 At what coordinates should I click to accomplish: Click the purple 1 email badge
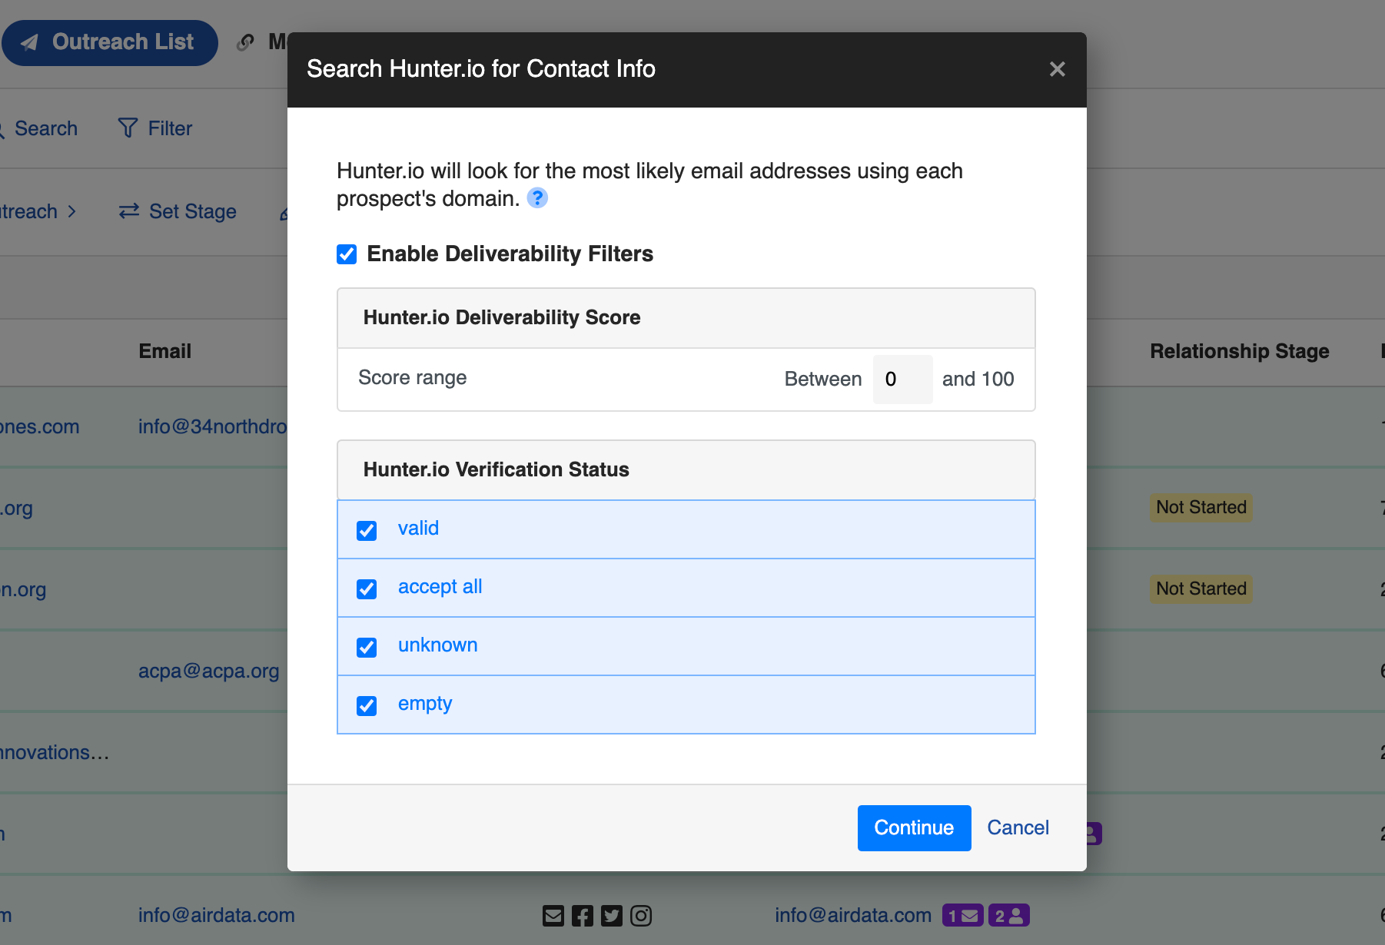tap(962, 916)
